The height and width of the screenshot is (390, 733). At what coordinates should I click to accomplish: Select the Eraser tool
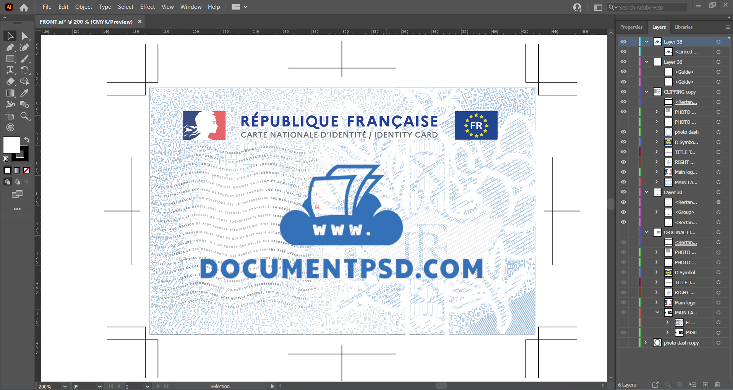[x=10, y=81]
